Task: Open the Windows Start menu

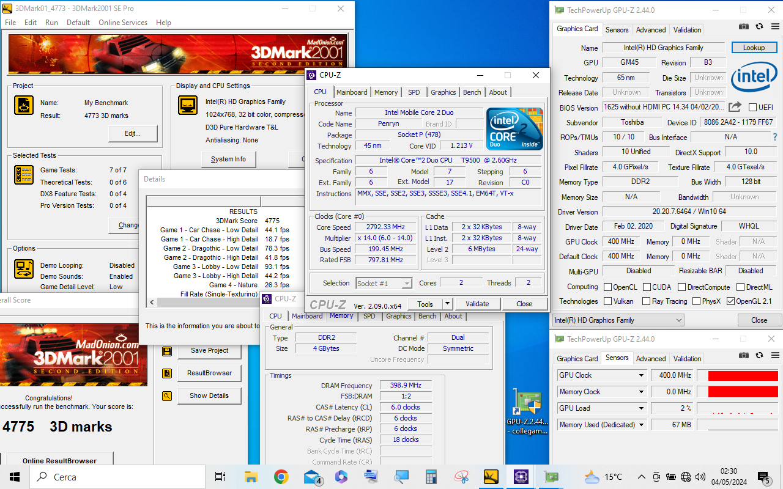Action: [14, 477]
